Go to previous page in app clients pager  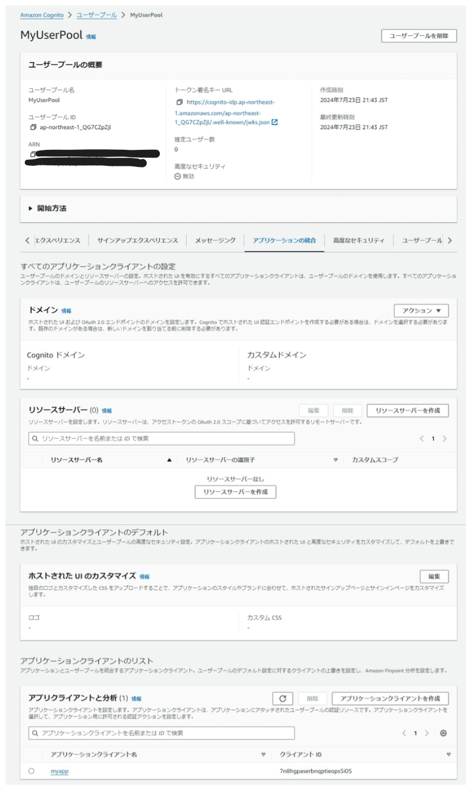click(x=404, y=733)
